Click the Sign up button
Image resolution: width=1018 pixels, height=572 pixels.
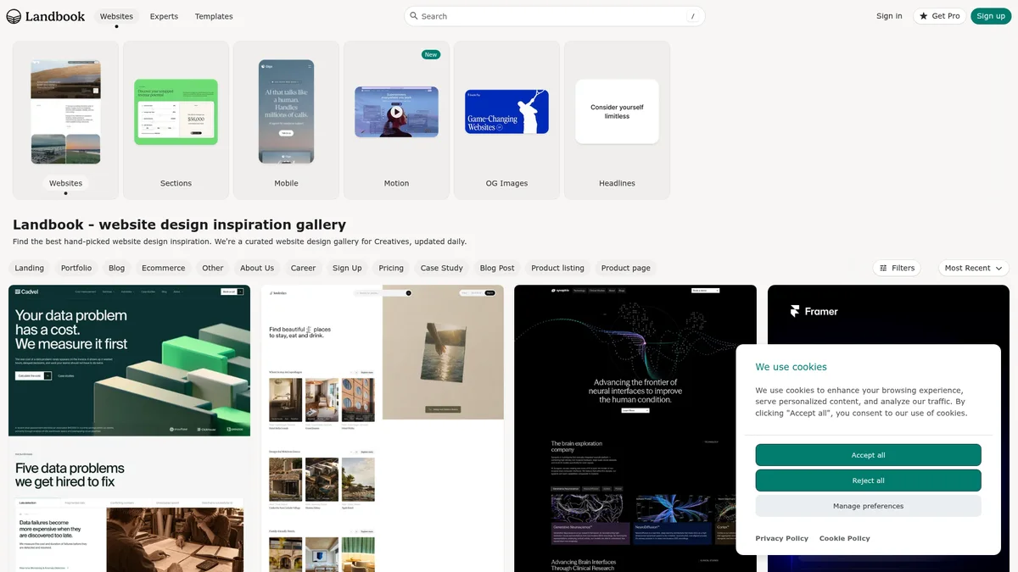[x=990, y=16]
